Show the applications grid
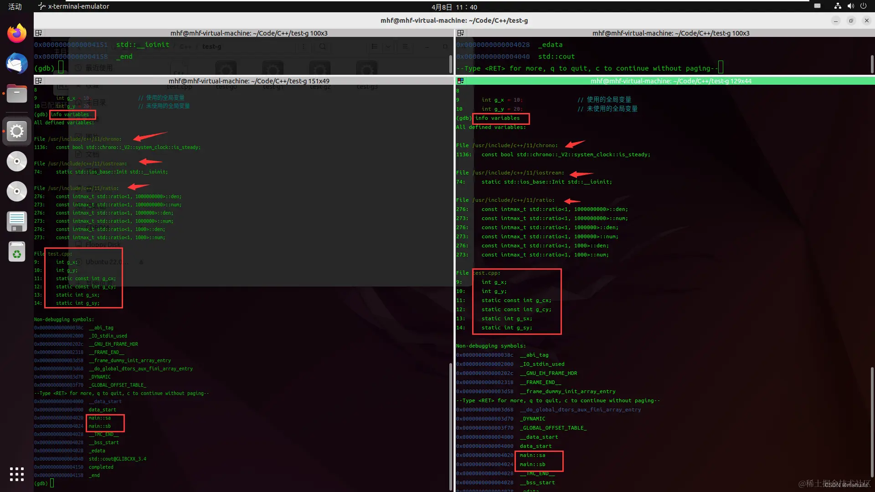The width and height of the screenshot is (875, 492). [x=17, y=474]
